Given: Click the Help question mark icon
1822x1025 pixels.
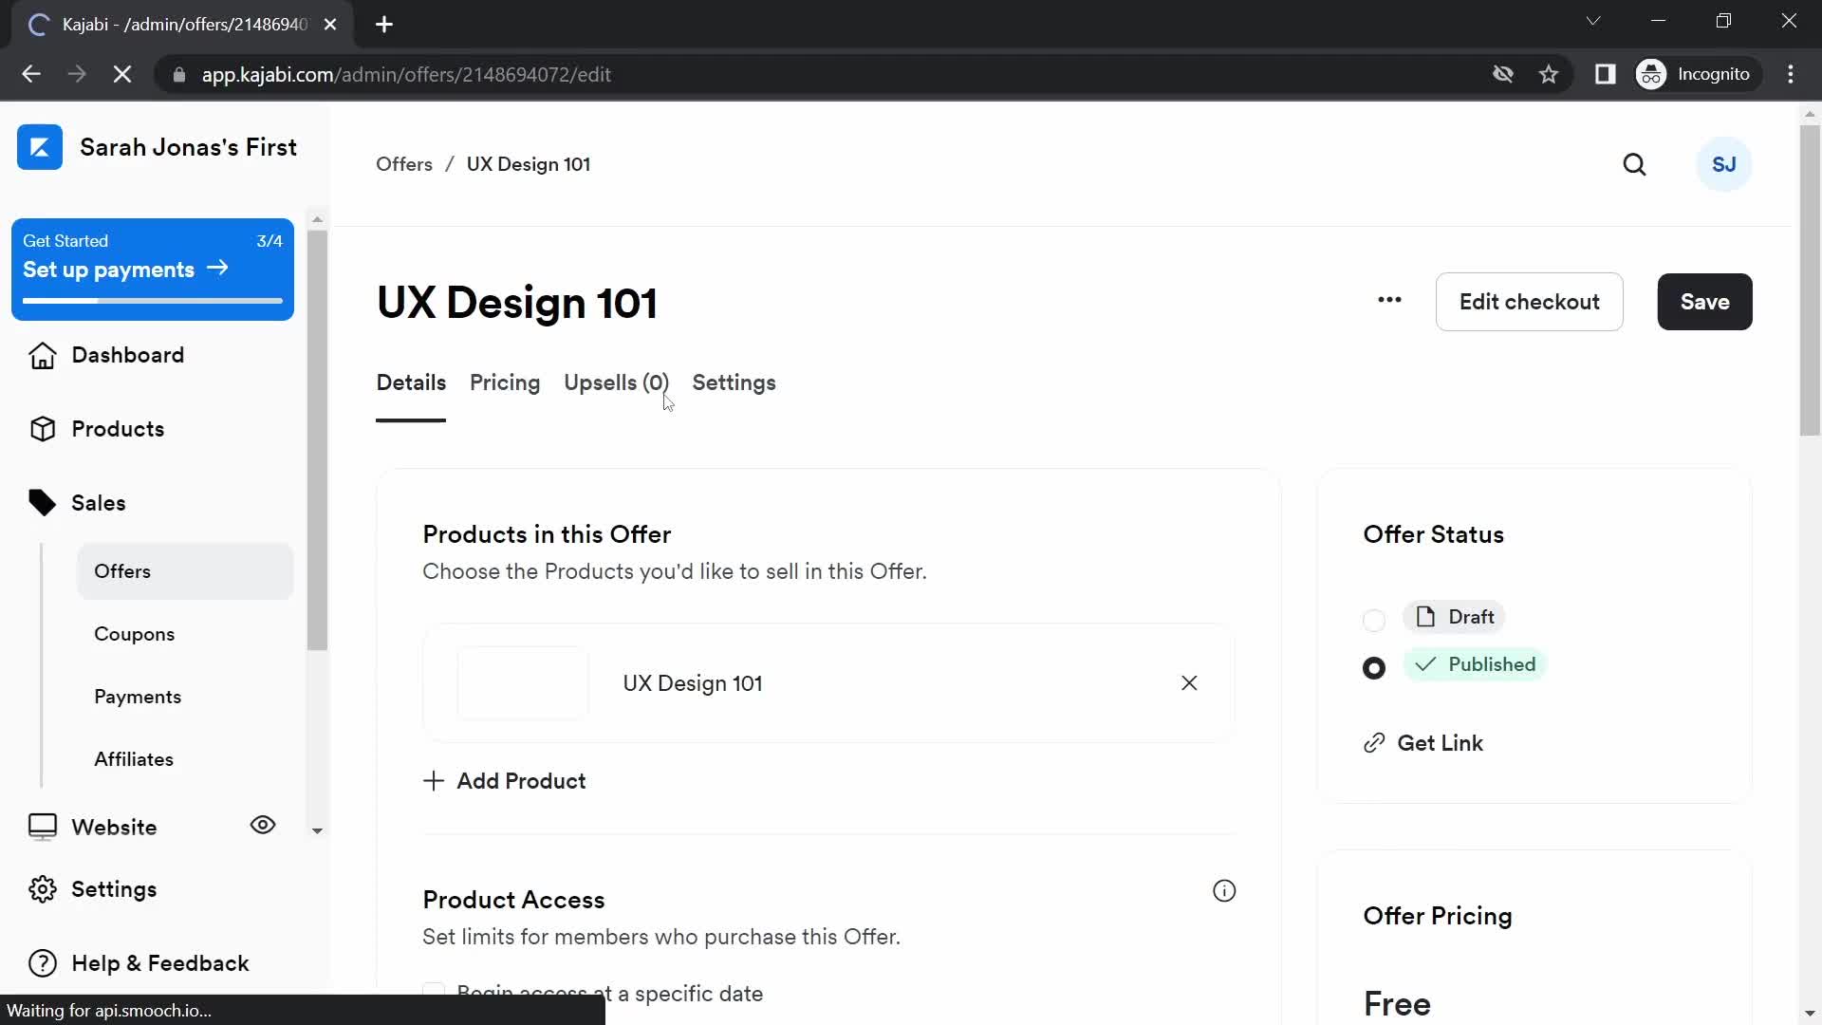Looking at the screenshot, I should (x=43, y=963).
